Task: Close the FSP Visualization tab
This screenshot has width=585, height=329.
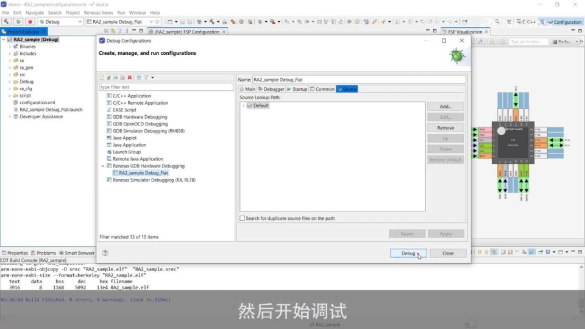Action: 486,32
